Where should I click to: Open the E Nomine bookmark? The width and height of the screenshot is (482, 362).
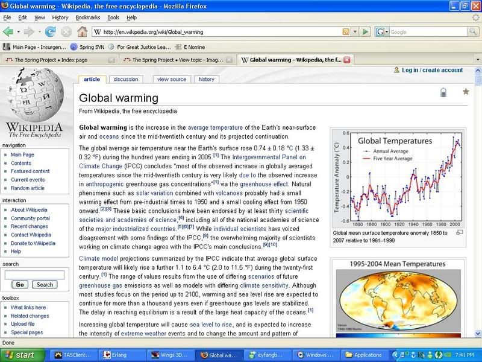(190, 47)
